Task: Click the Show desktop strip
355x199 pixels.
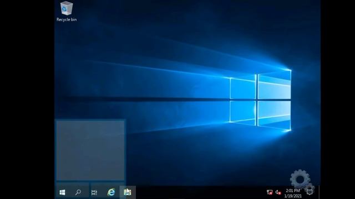Action: 319,192
